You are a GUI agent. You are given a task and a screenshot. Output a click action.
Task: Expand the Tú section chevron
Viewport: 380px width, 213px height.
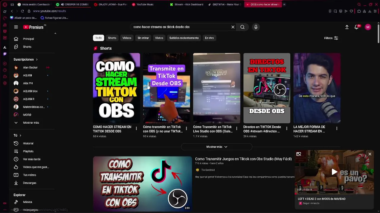20,135
